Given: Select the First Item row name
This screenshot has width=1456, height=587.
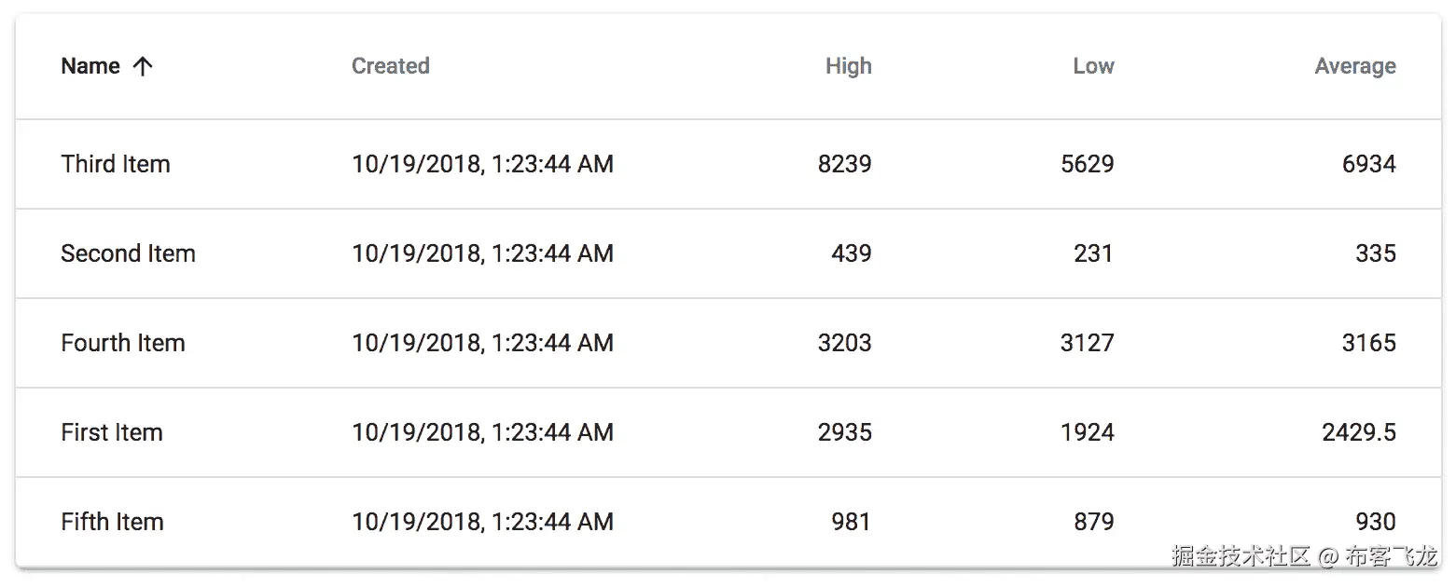Looking at the screenshot, I should (112, 432).
